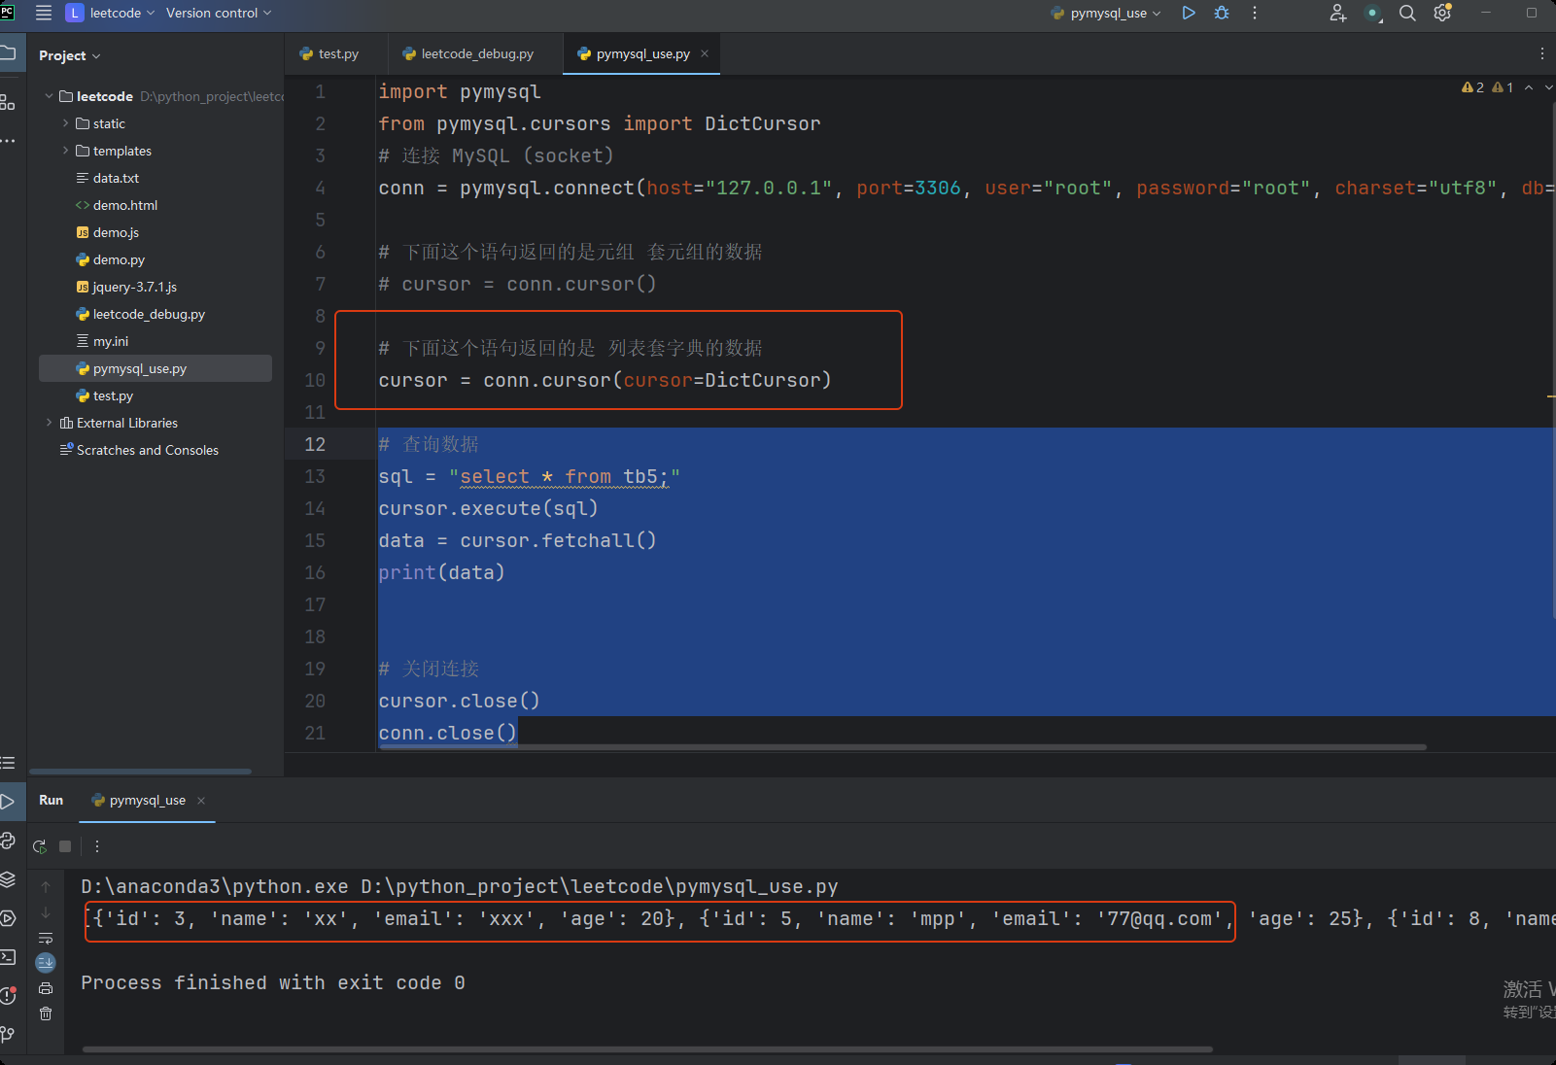
Task: Open IDE settings gear
Action: 1442,13
